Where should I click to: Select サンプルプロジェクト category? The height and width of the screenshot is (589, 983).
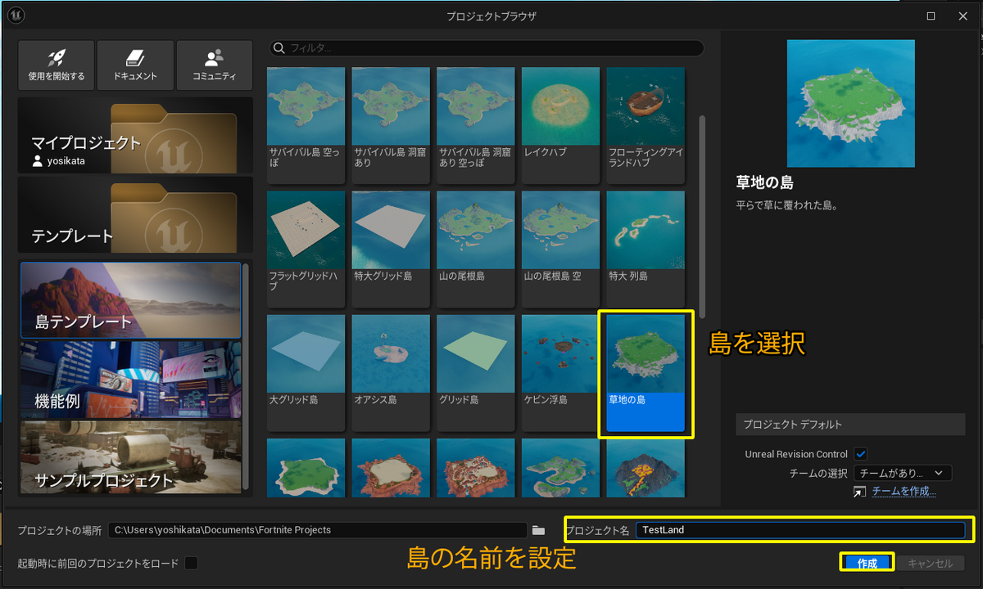pyautogui.click(x=131, y=458)
